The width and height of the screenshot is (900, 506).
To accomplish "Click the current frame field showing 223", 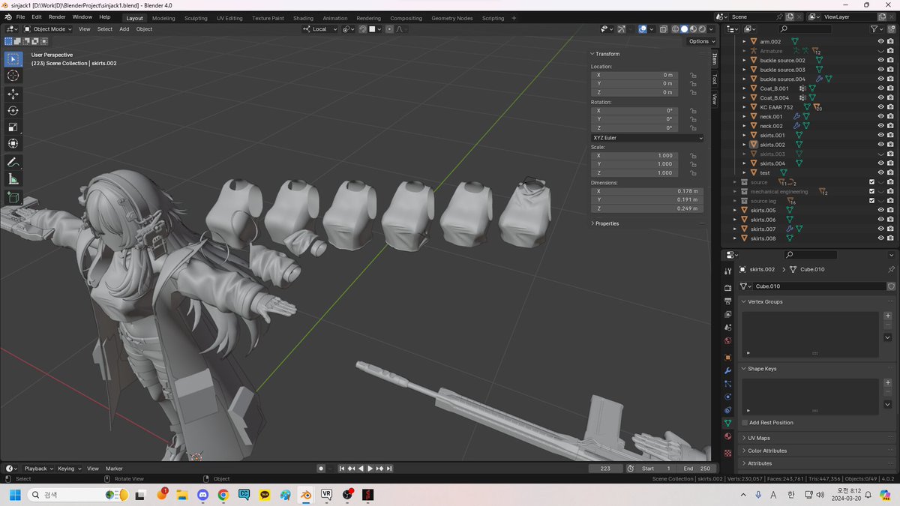I will coord(606,469).
